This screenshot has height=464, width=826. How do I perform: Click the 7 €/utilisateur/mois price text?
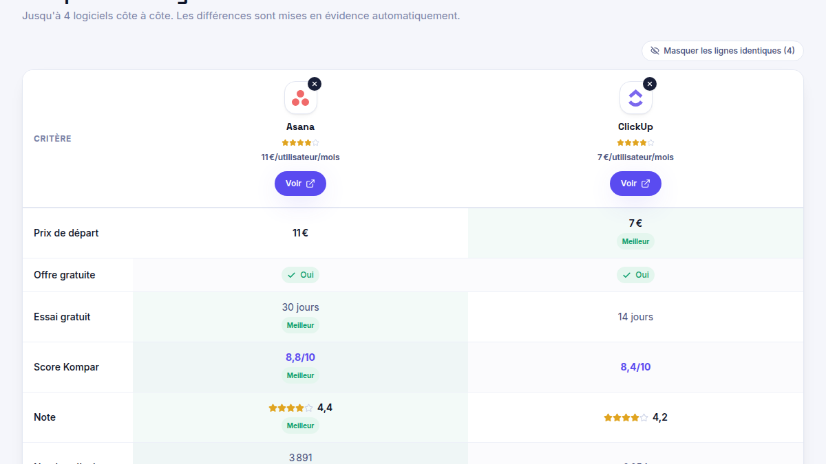[635, 157]
